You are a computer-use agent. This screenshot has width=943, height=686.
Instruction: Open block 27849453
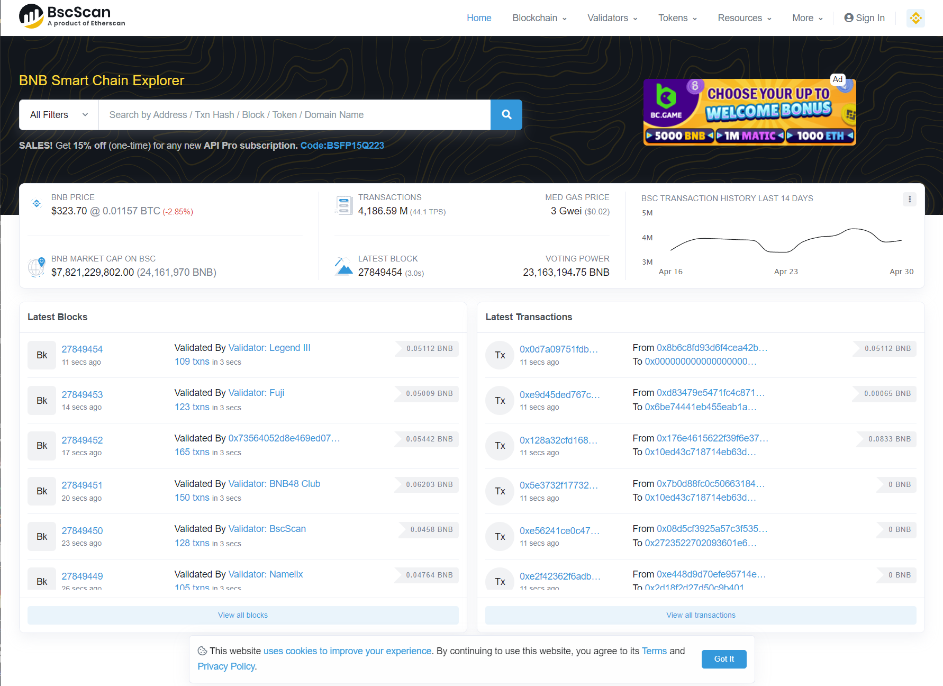(82, 395)
